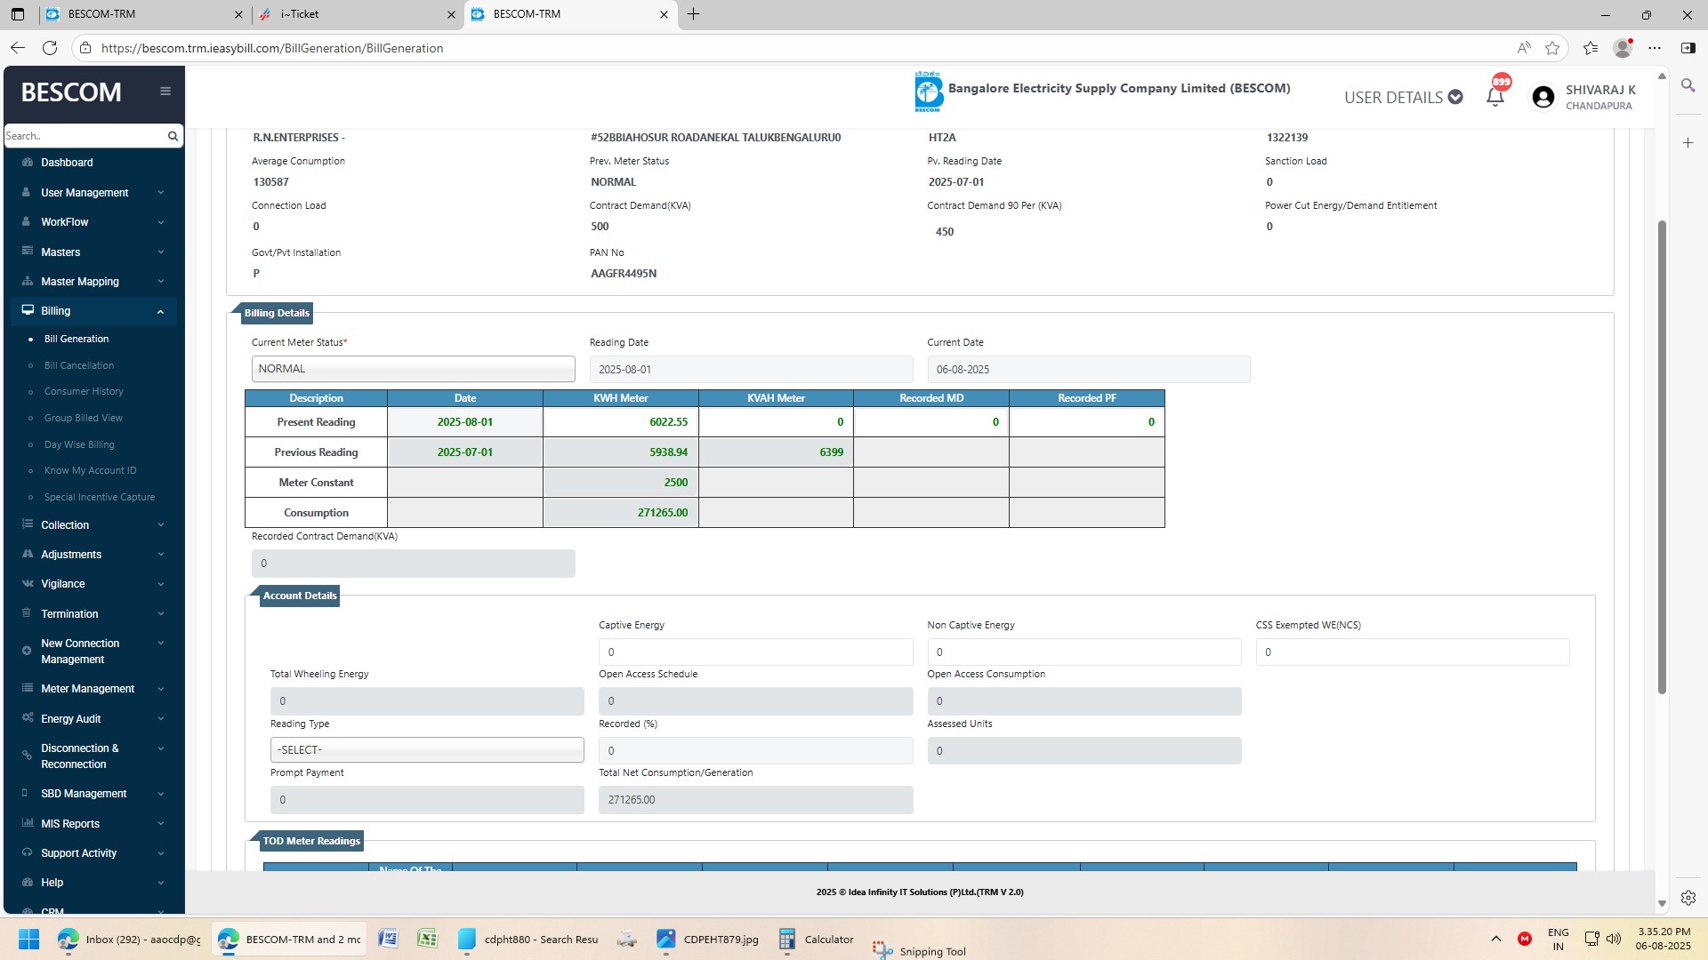This screenshot has height=960, width=1708.
Task: Click the browser refresh icon
Action: [50, 48]
